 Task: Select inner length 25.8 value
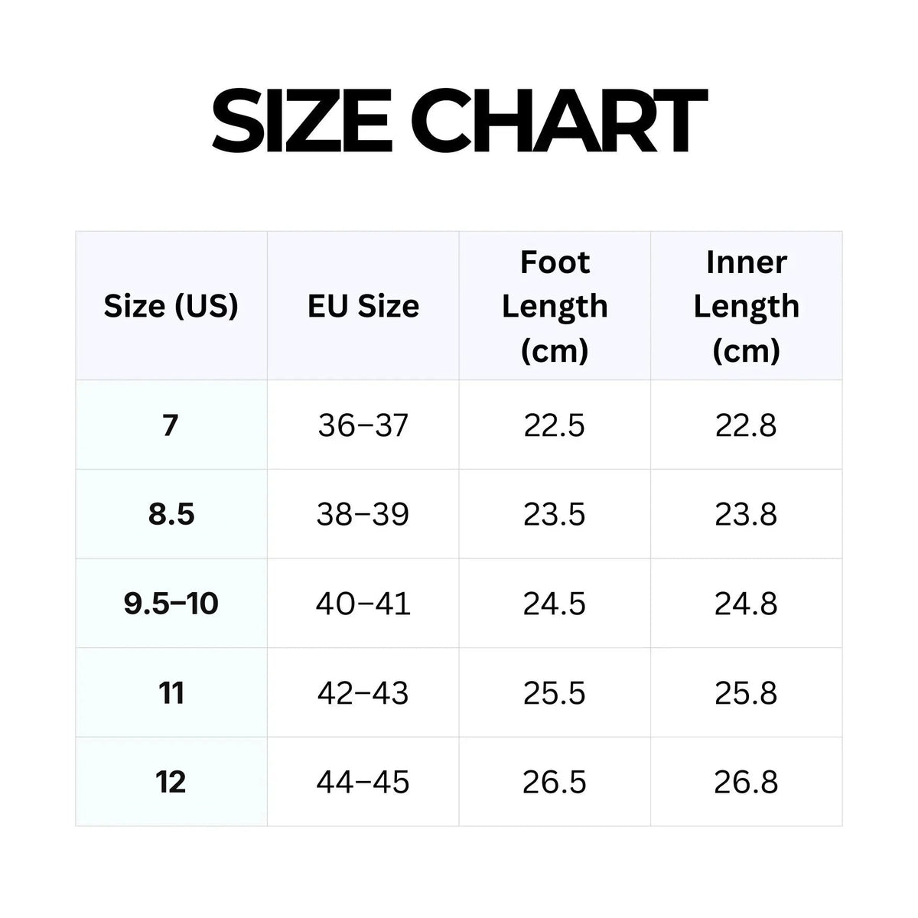click(747, 693)
